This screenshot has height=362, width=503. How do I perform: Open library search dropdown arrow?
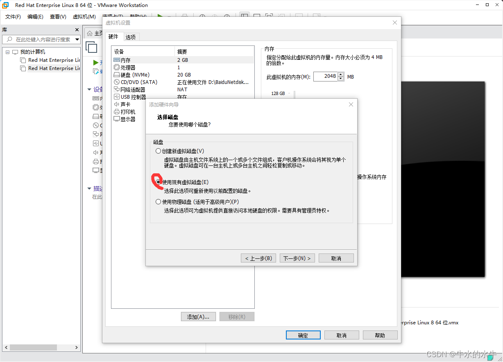point(77,39)
